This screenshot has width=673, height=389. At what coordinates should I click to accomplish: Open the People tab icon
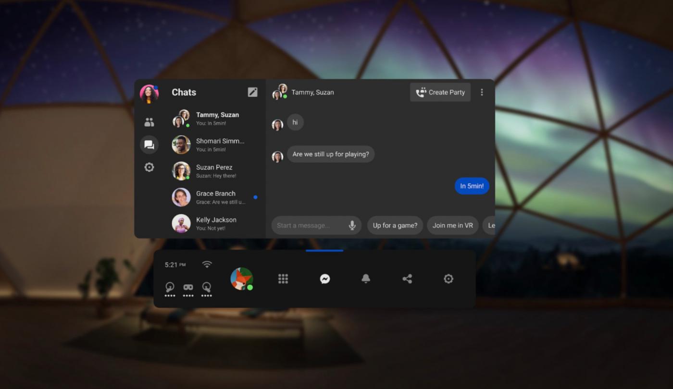[149, 122]
